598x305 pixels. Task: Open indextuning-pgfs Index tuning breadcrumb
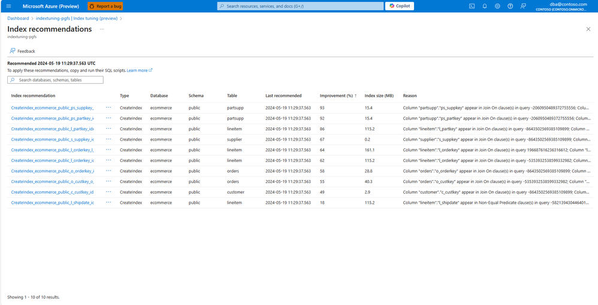click(x=77, y=19)
